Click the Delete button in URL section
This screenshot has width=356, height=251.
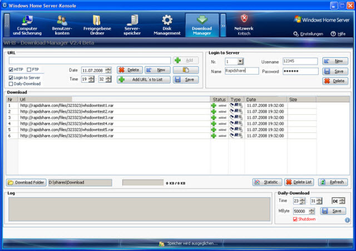point(130,70)
